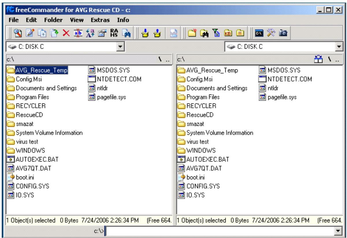Select System Volume Information in right panel

(216, 133)
